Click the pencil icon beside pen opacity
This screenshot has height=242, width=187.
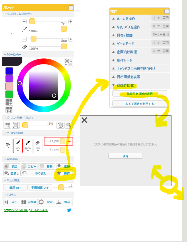25,29
